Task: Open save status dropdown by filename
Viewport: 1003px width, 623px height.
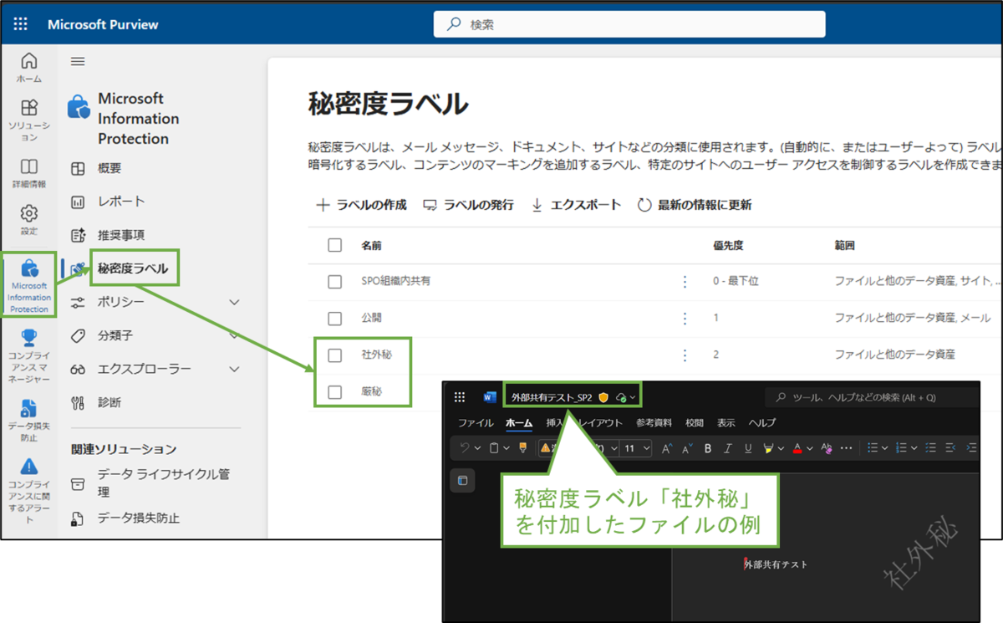Action: click(627, 397)
